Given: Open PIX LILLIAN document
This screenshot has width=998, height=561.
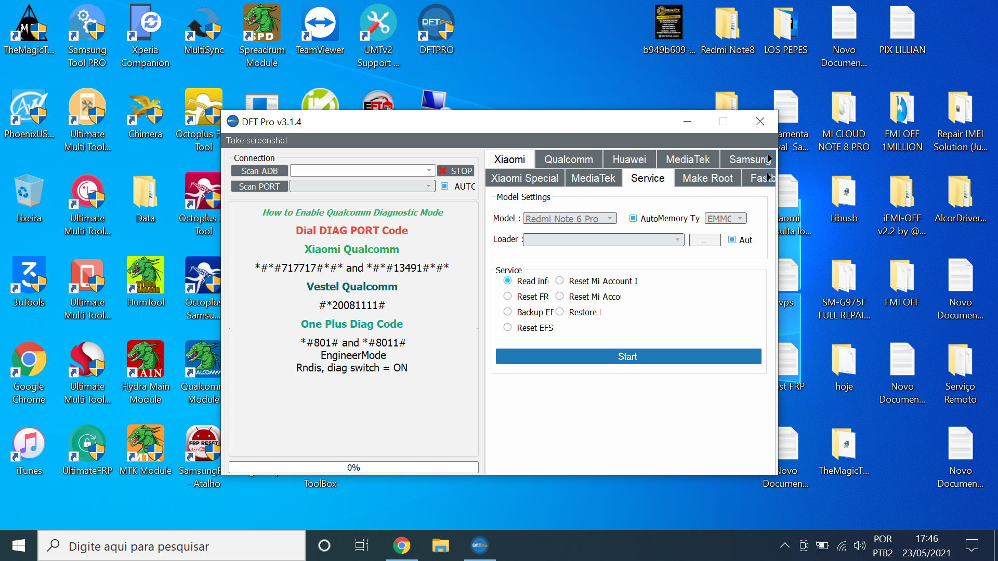Looking at the screenshot, I should pos(902,30).
